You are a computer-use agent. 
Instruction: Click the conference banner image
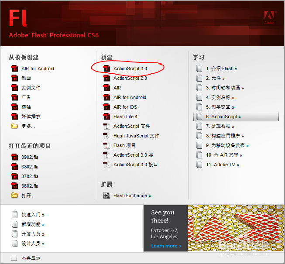[236, 228]
